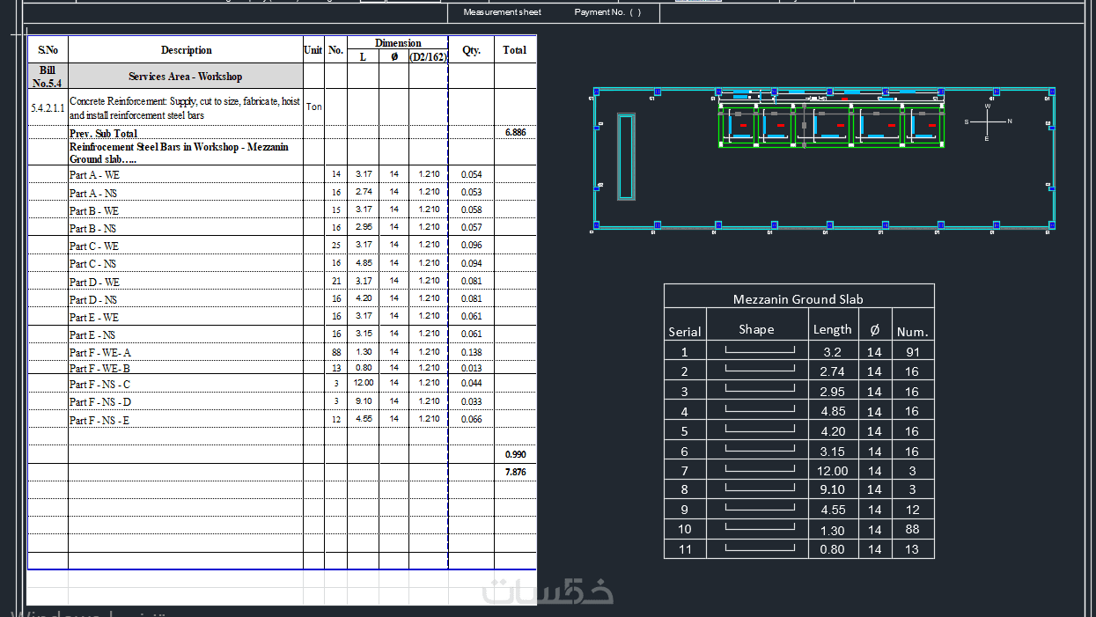
Task: Select the 'Description' column header
Action: click(186, 50)
